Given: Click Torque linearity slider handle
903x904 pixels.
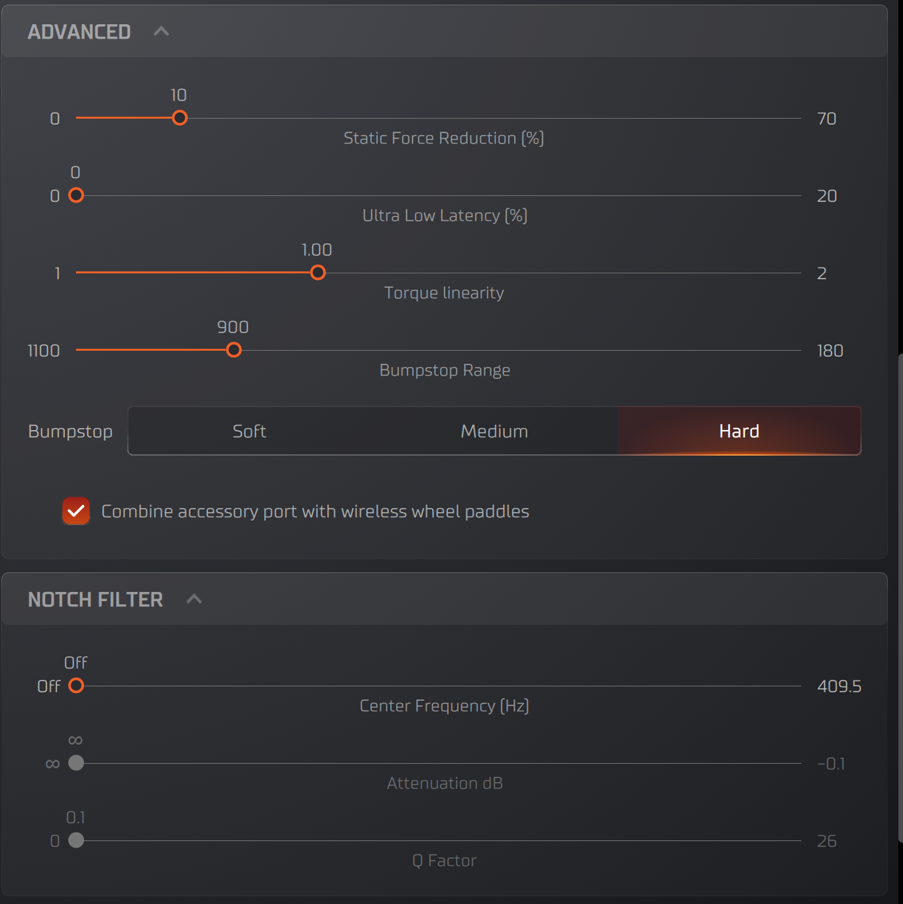Looking at the screenshot, I should [318, 273].
